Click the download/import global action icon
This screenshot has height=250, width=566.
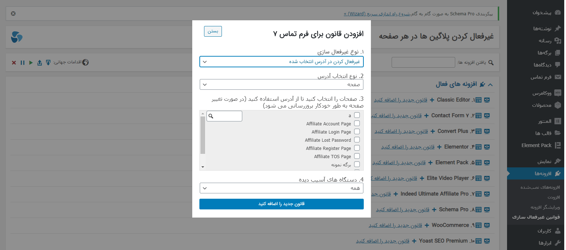click(x=48, y=63)
